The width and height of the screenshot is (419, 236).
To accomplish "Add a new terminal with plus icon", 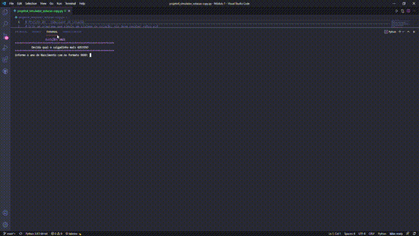I will tap(400, 32).
